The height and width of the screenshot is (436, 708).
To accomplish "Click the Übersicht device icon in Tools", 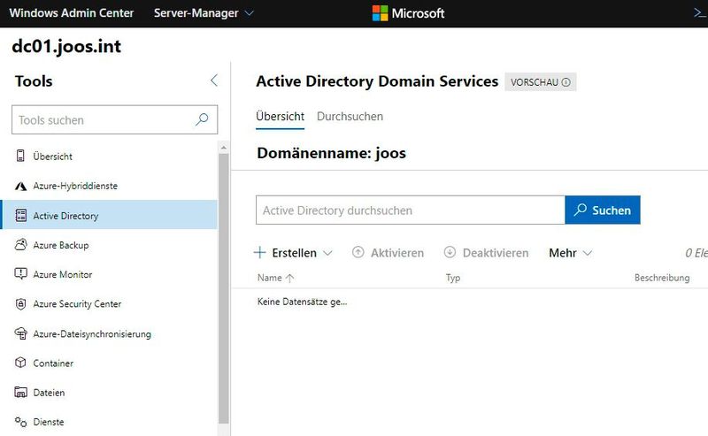I will (20, 156).
